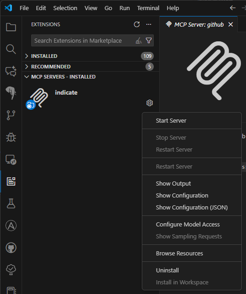Open the Filter Extensions funnel icon
This screenshot has height=294, width=246.
pos(149,40)
